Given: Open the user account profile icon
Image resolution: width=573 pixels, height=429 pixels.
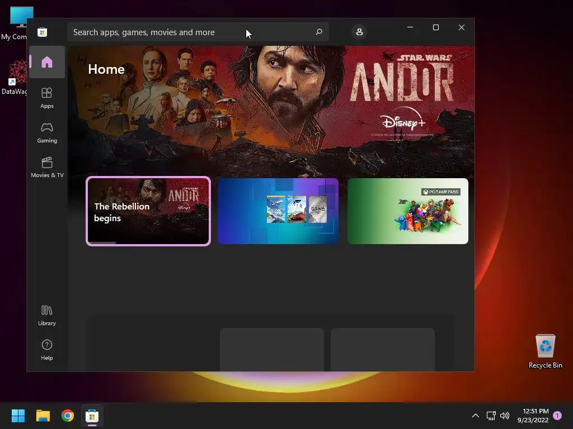Looking at the screenshot, I should [359, 32].
